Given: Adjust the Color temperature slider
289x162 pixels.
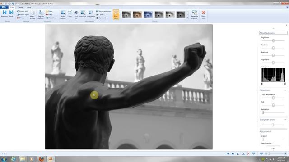Looking at the screenshot, I should pos(273,98).
